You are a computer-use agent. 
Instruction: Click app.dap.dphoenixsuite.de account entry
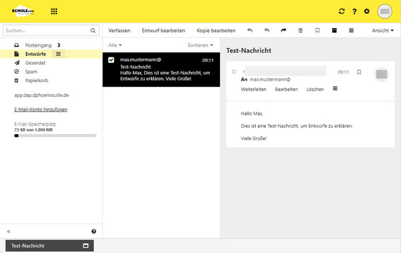point(41,95)
